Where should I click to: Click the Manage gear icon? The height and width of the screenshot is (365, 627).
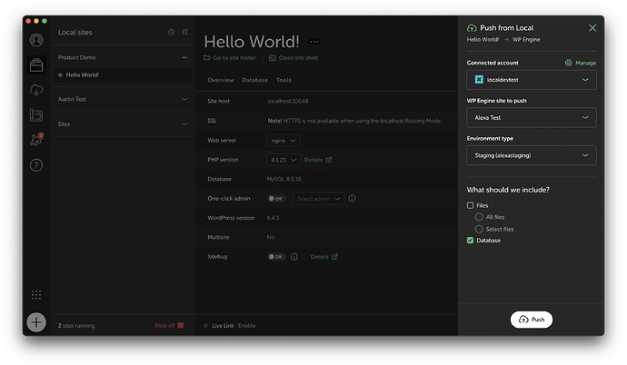568,63
